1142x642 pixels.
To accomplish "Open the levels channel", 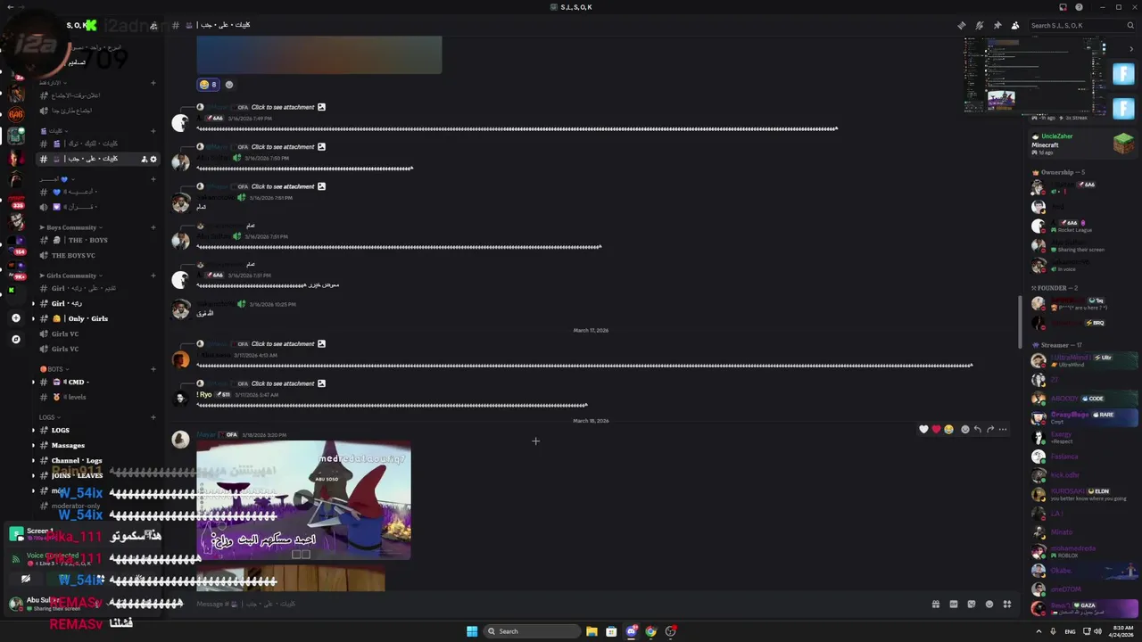I will point(96,397).
